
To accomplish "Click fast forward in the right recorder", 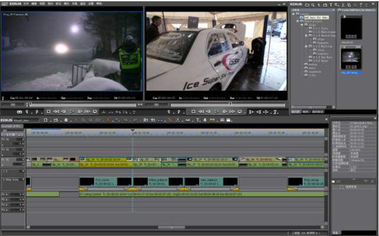I will [x=232, y=111].
